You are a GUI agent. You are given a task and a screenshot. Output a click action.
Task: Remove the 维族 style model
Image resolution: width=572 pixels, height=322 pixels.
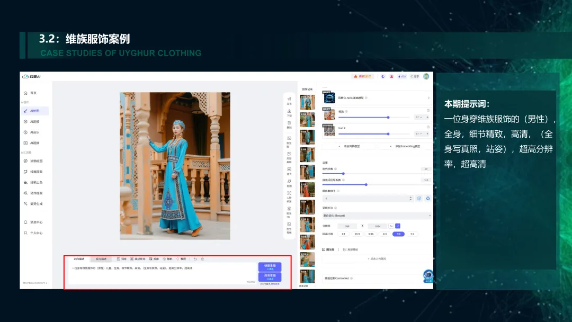click(428, 111)
